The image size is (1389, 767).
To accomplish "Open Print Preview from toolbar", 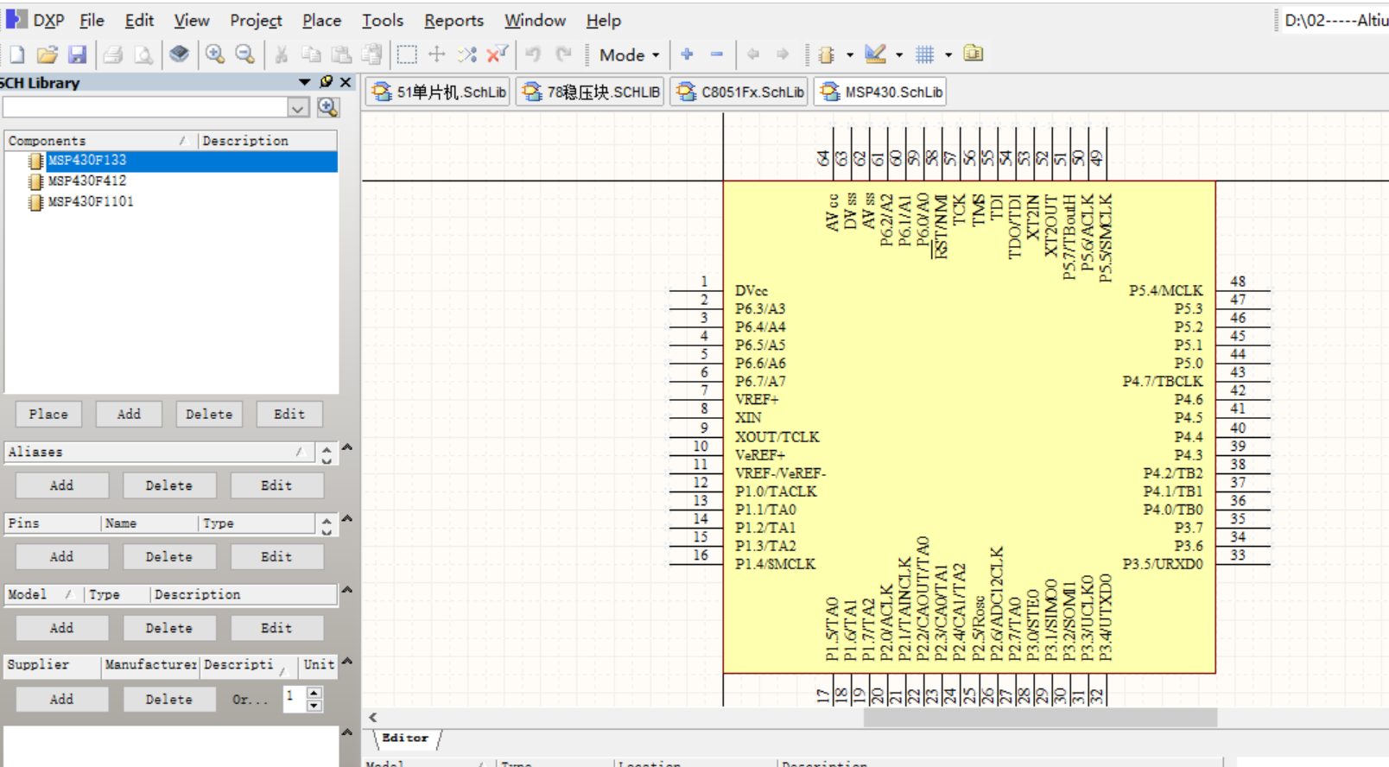I will (143, 54).
